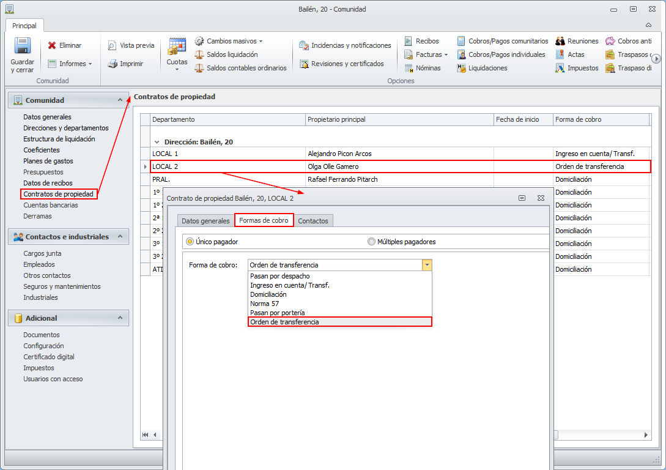
Task: Select the Rafael Ferrando Pitarch cell
Action: tap(399, 179)
